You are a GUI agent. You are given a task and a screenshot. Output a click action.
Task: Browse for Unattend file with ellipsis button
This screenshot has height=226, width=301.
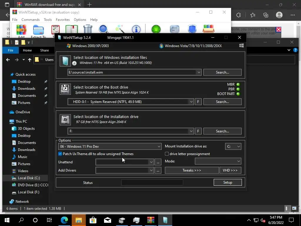(158, 162)
